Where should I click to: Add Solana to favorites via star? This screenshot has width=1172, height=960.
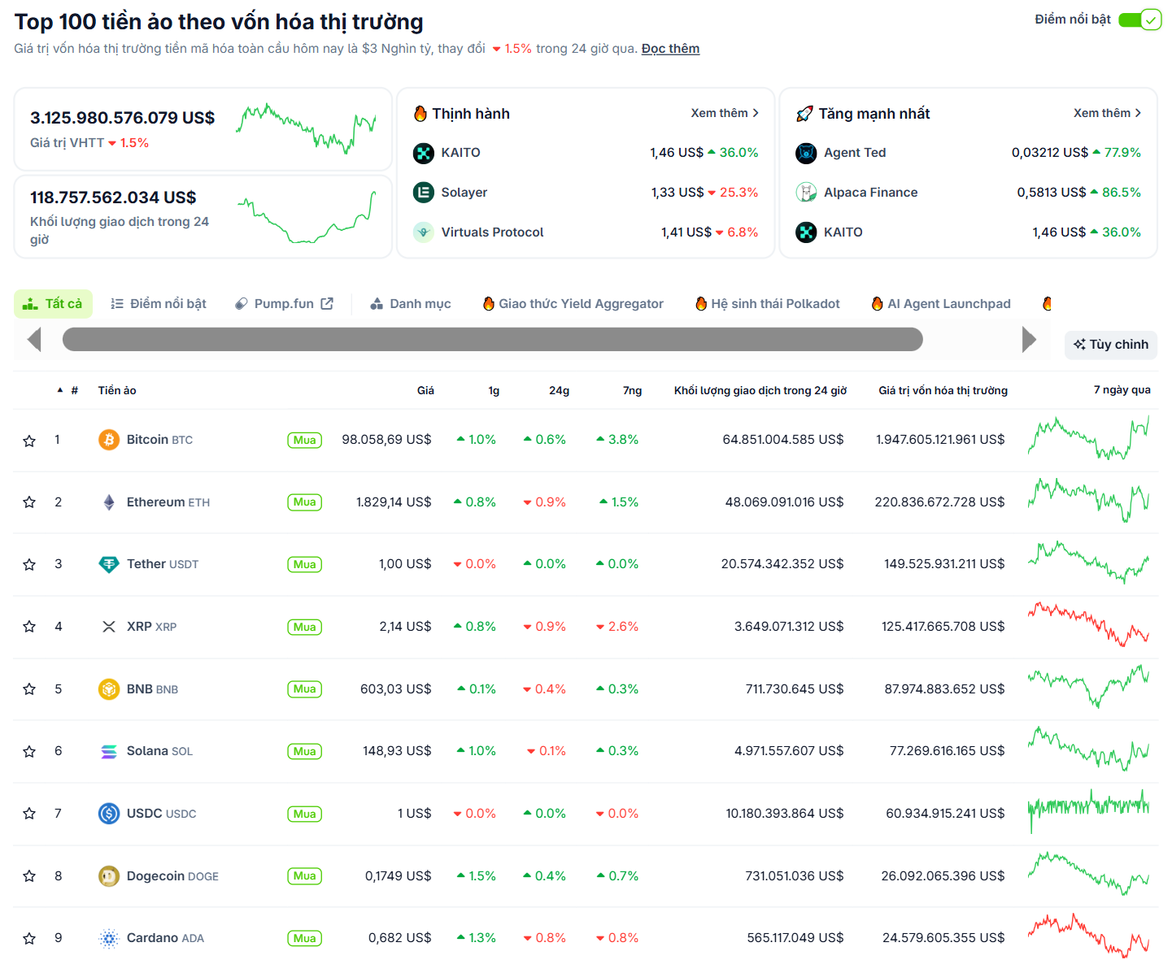point(29,751)
